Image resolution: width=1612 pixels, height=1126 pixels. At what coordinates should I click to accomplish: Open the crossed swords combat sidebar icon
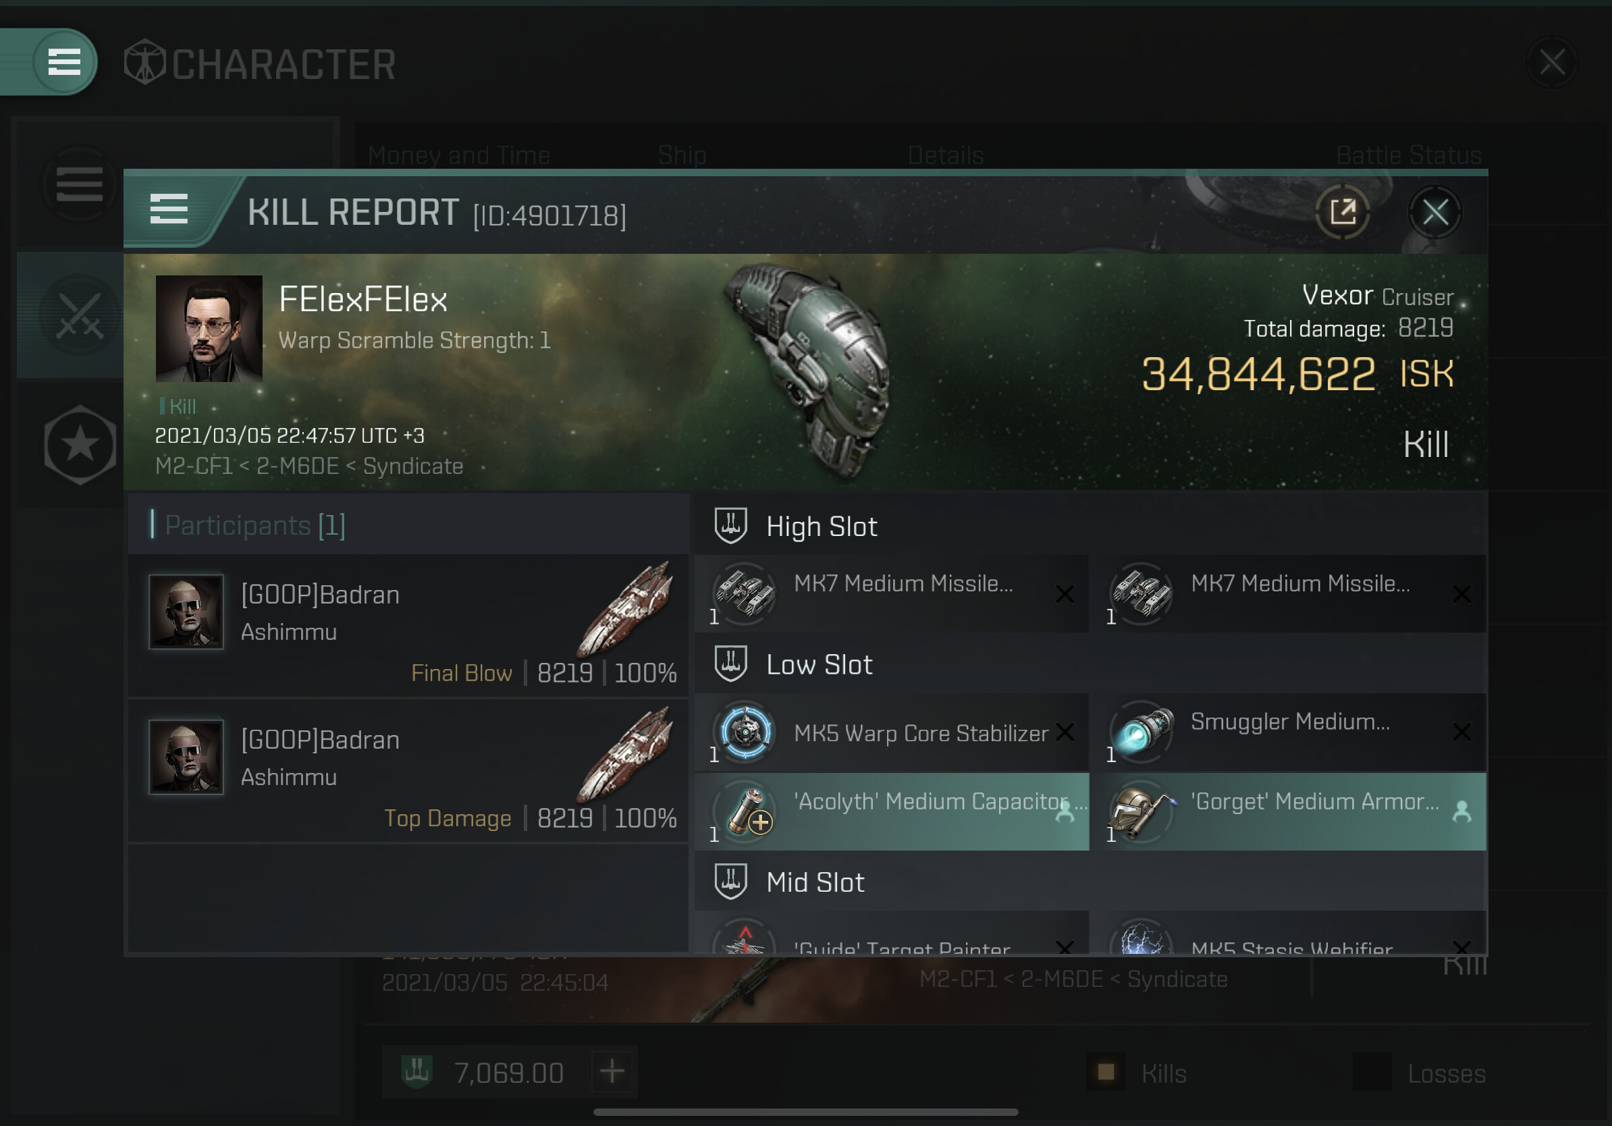80,315
